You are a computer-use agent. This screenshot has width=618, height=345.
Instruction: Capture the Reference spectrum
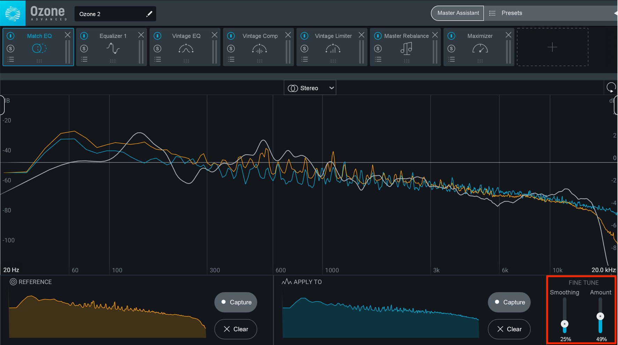(x=236, y=302)
